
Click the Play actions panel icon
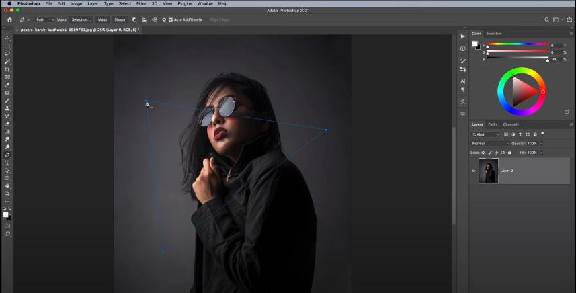[x=462, y=36]
